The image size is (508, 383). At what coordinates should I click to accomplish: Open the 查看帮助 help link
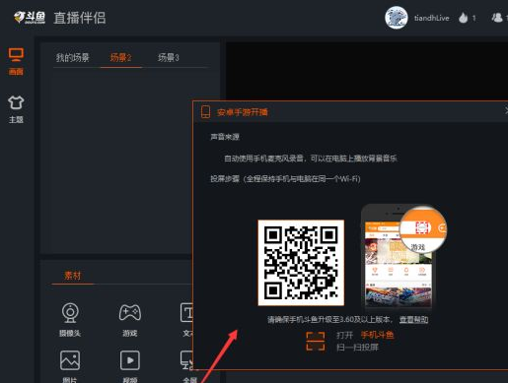[x=413, y=319]
